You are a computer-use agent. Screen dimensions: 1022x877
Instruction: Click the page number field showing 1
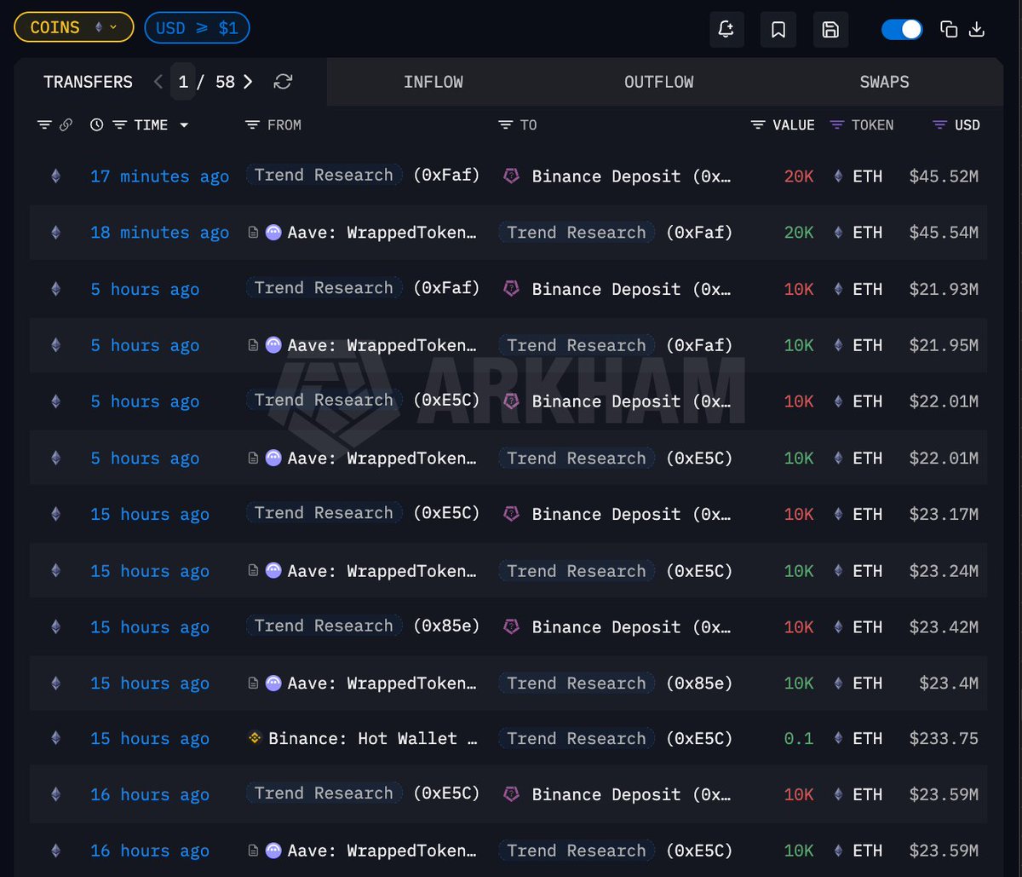coord(183,82)
